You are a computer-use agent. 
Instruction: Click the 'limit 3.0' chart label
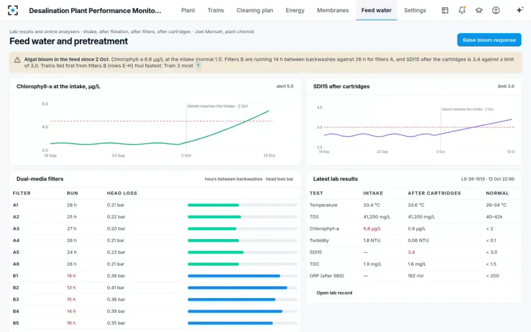[506, 86]
